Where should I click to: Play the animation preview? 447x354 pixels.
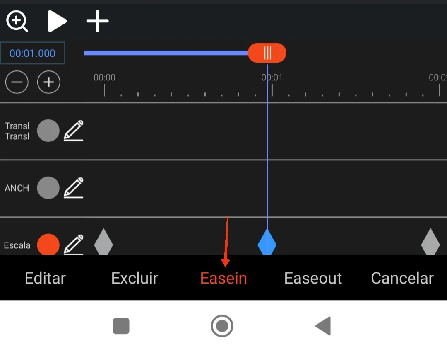pyautogui.click(x=57, y=21)
